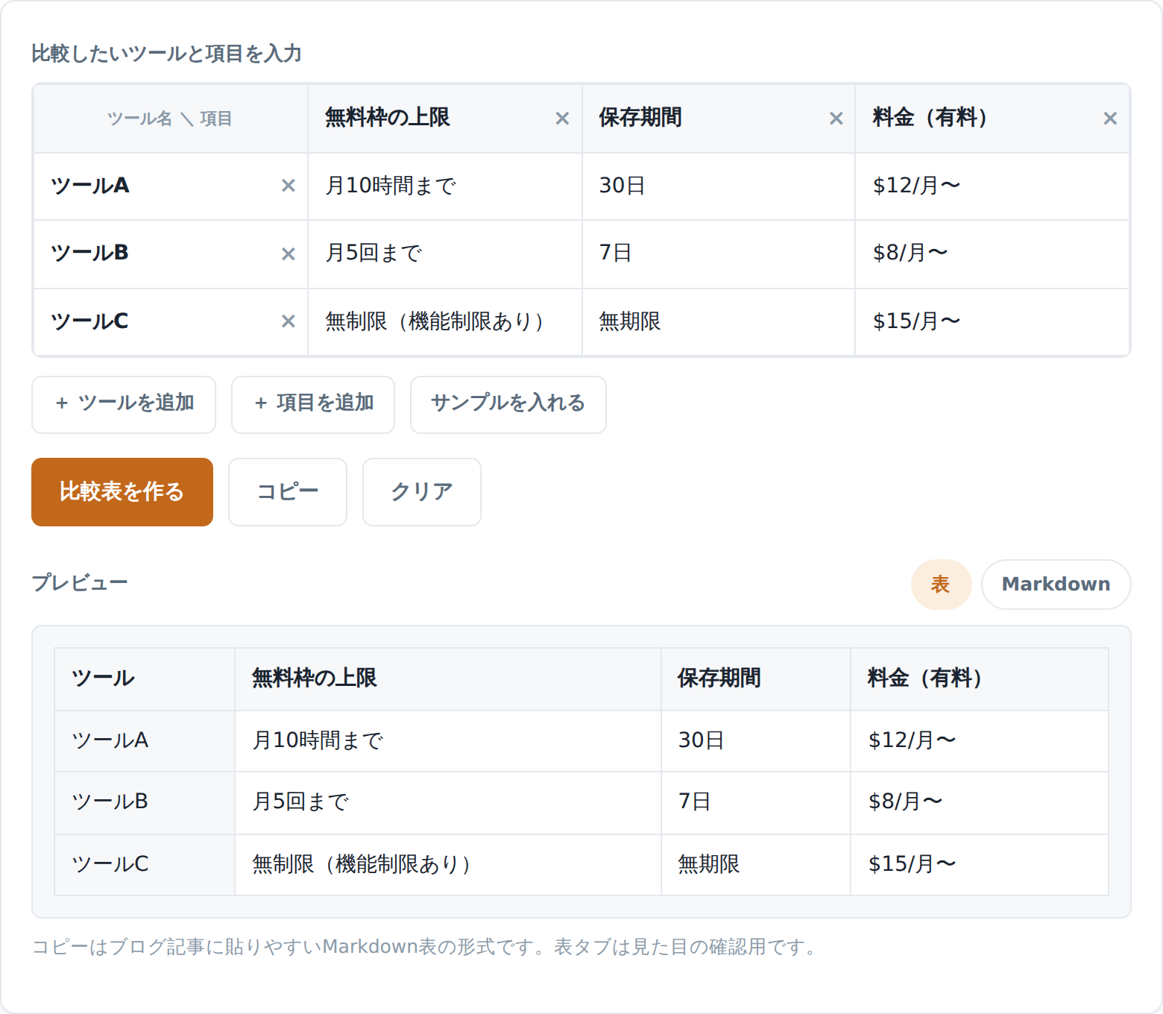The width and height of the screenshot is (1163, 1014).
Task: Edit the 7日 input cell
Action: [x=719, y=253]
